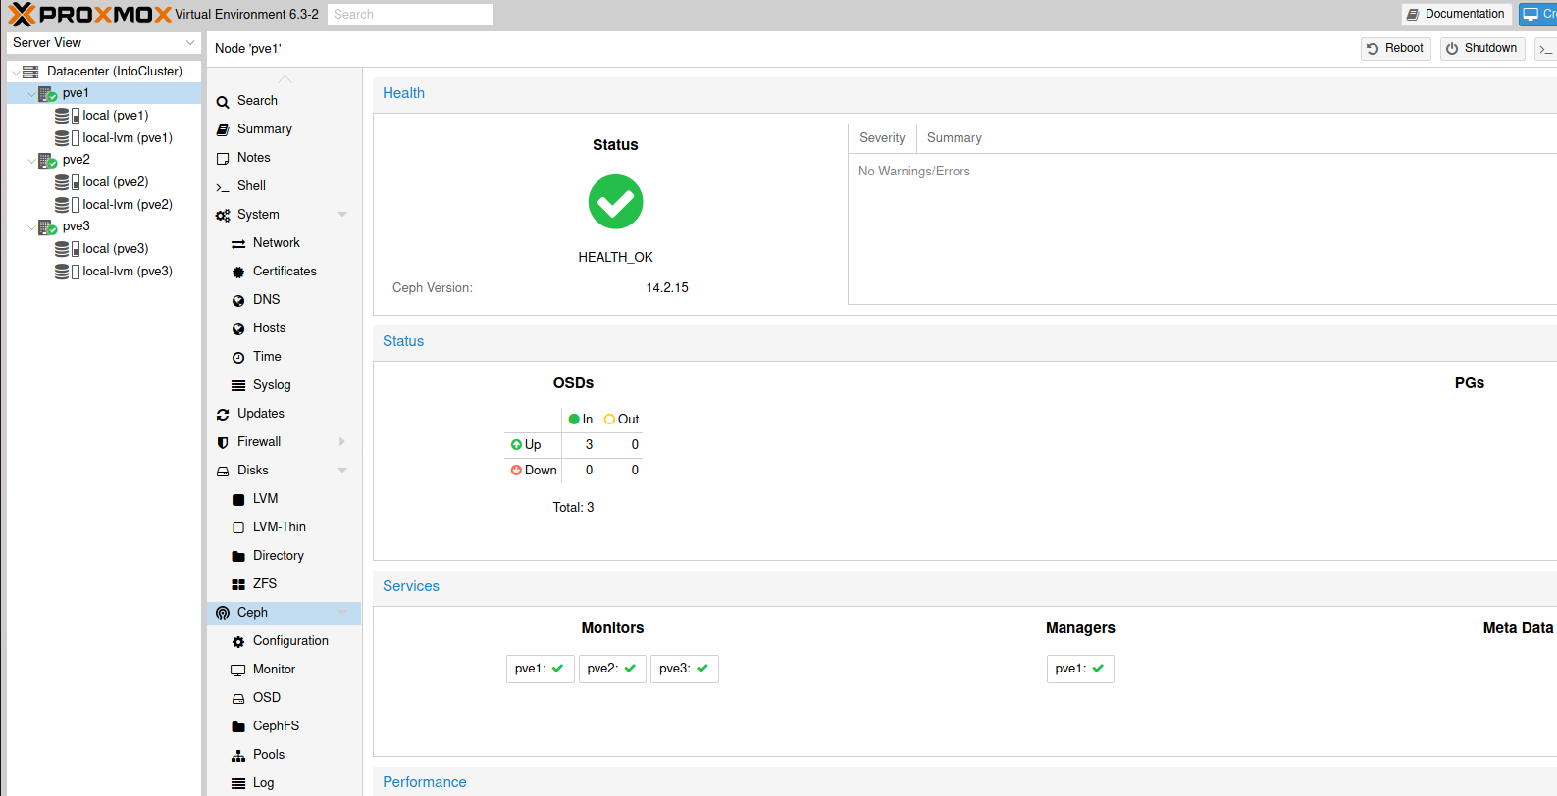
Task: Open the Network arrows icon
Action: click(x=238, y=244)
